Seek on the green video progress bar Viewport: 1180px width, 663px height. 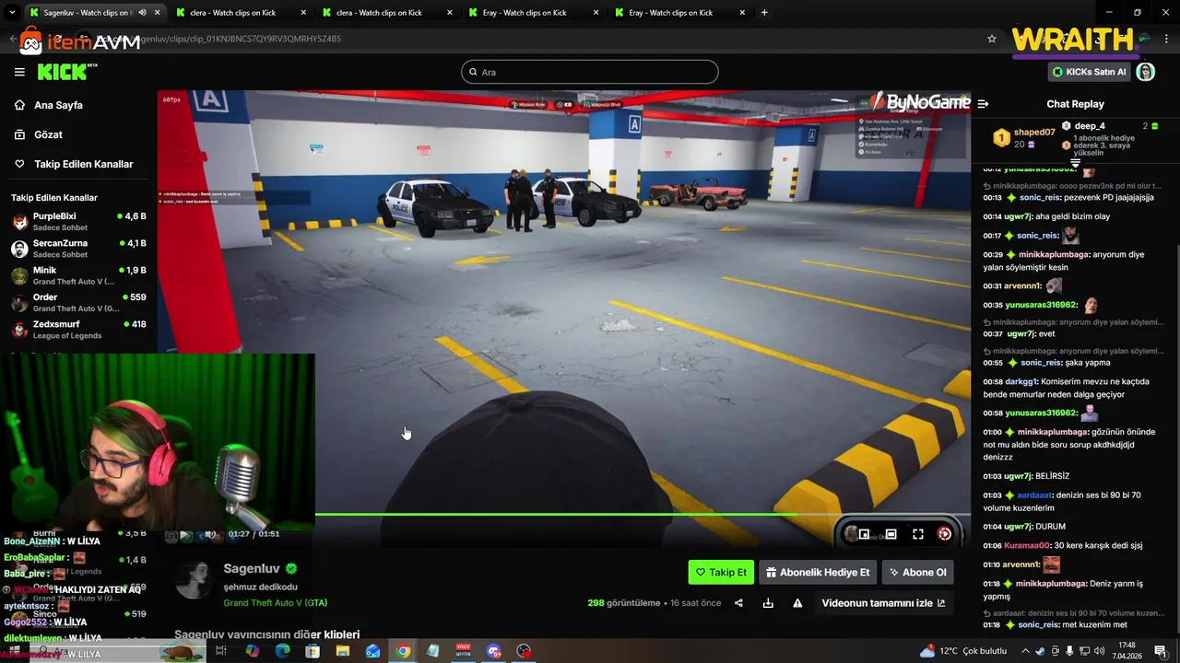pyautogui.click(x=643, y=514)
